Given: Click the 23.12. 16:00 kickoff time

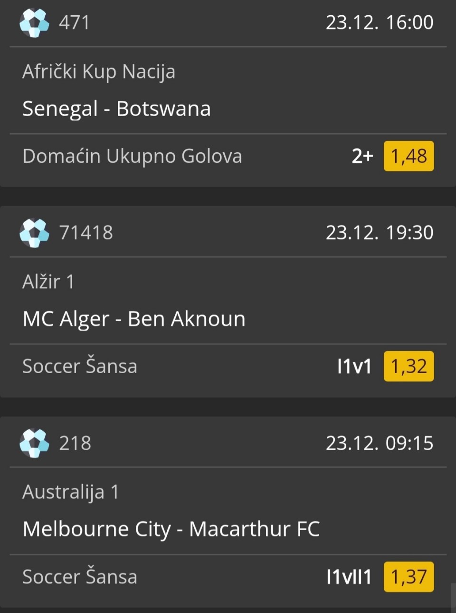Looking at the screenshot, I should (379, 22).
